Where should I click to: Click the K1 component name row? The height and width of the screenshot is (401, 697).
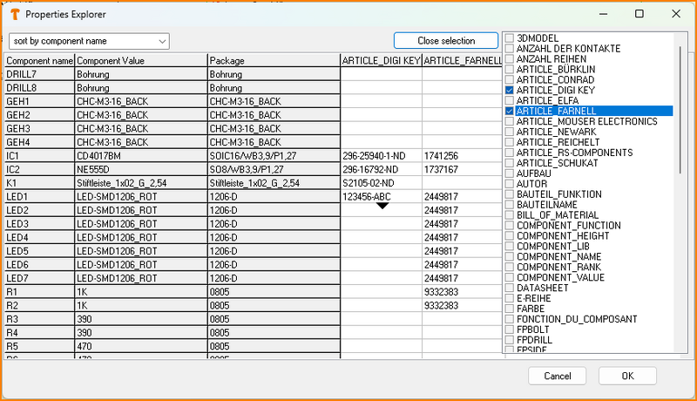39,183
